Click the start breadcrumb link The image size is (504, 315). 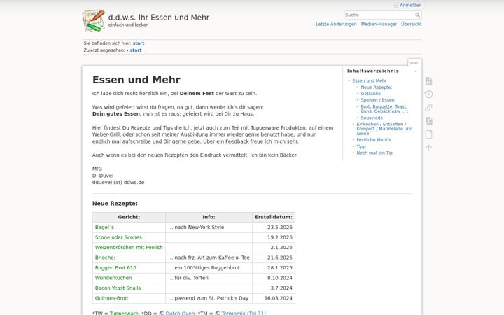point(139,43)
